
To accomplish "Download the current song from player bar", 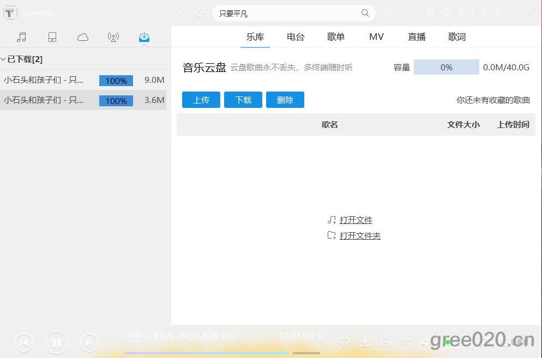I will 365,342.
